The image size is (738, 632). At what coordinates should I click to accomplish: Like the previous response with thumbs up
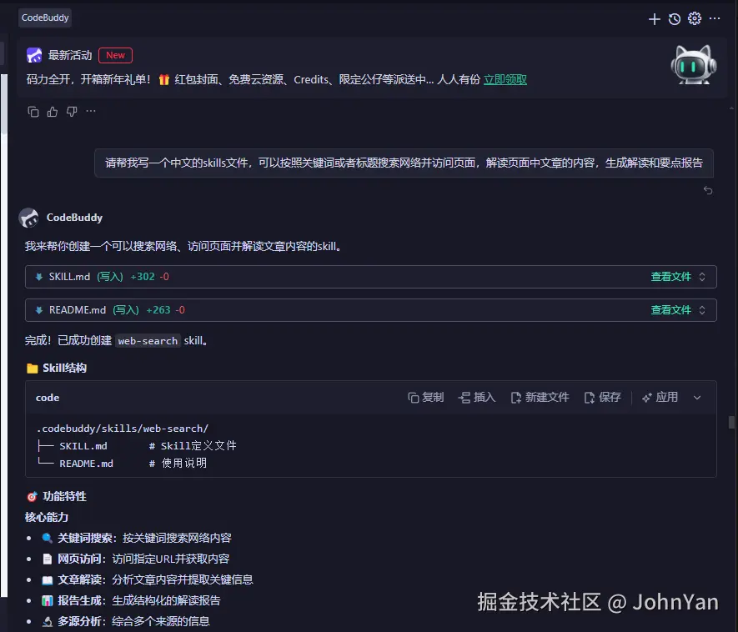(x=53, y=112)
